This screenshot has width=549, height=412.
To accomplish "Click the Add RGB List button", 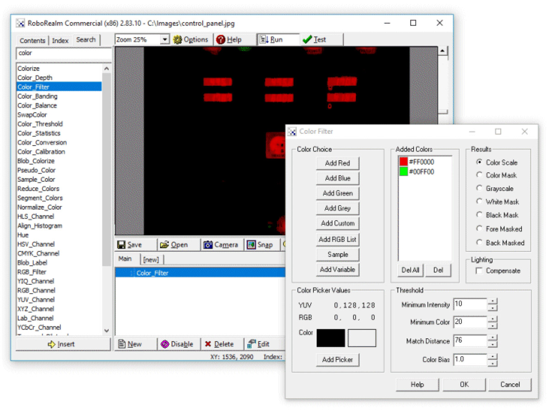I will point(338,239).
